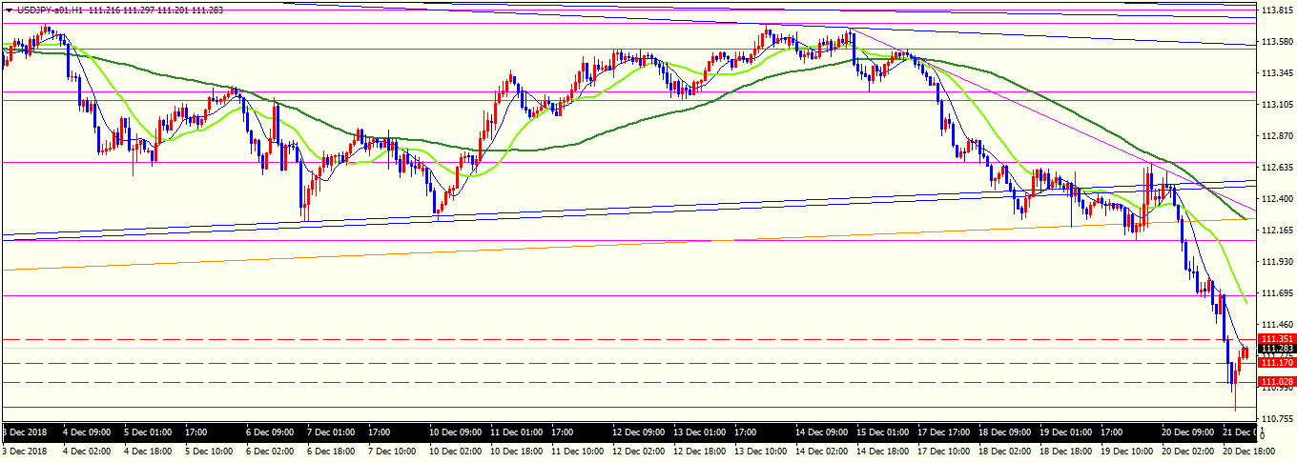Image resolution: width=1297 pixels, height=462 pixels.
Task: Click the 7 Dec 01:00 time label
Action: (x=333, y=432)
